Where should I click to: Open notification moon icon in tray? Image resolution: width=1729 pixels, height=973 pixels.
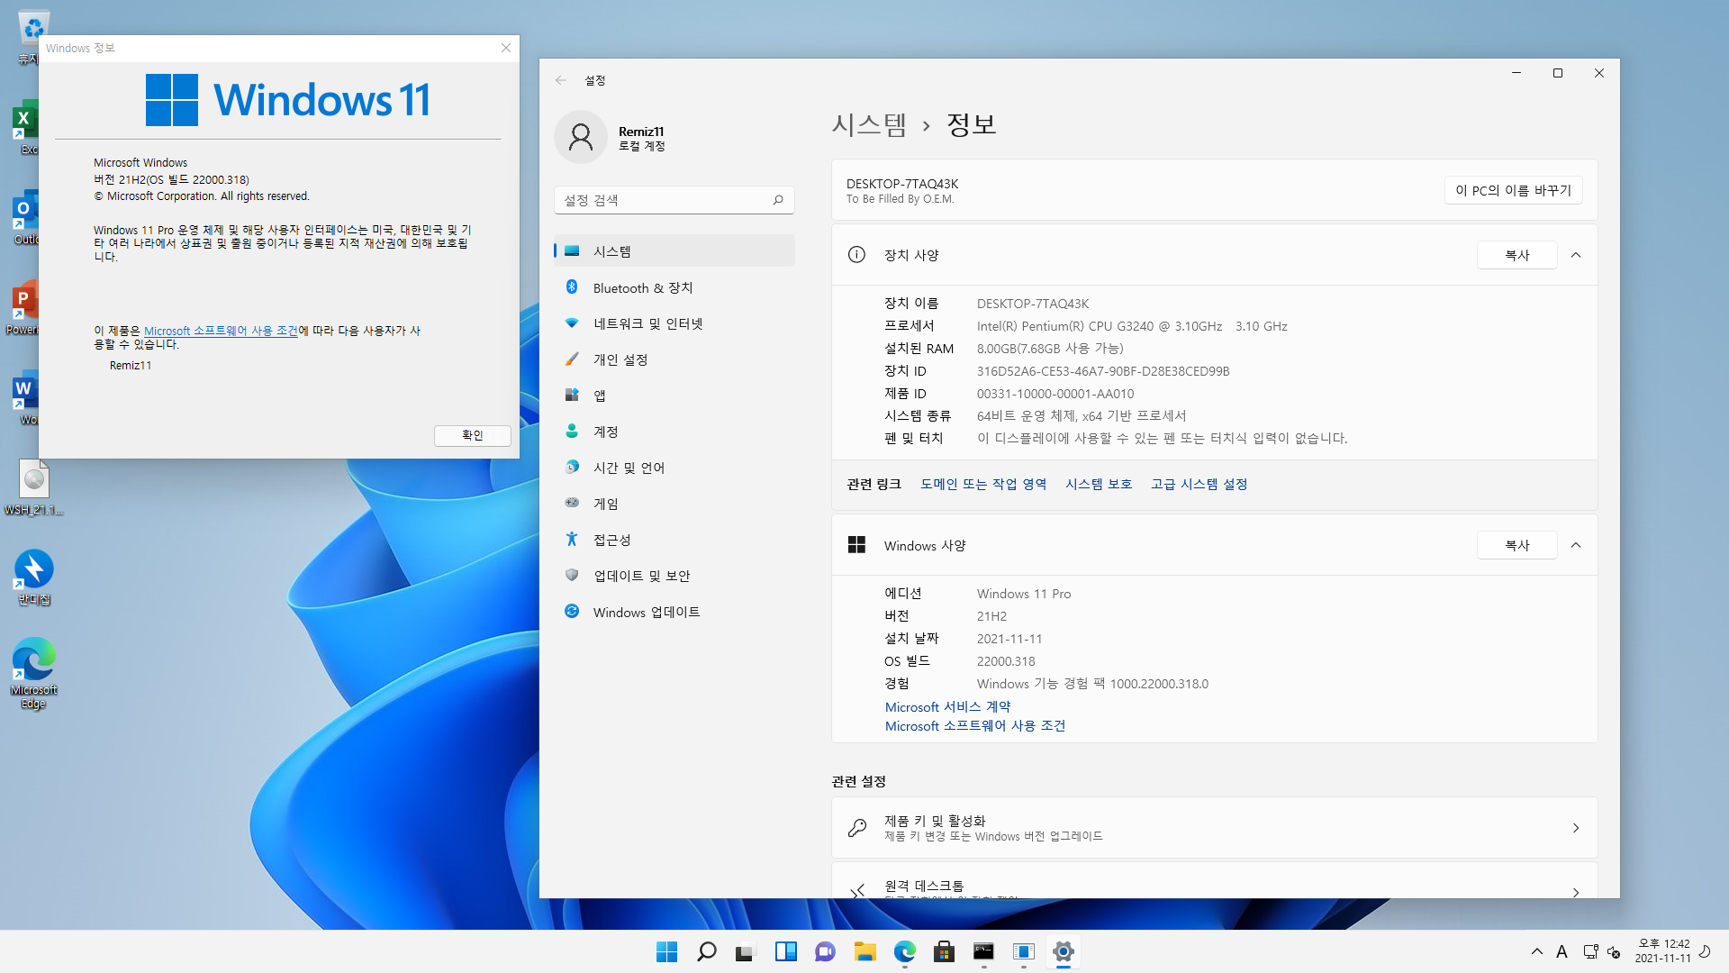(x=1705, y=951)
